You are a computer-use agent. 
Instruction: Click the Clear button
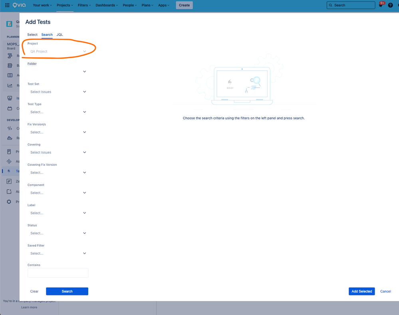[x=34, y=291]
